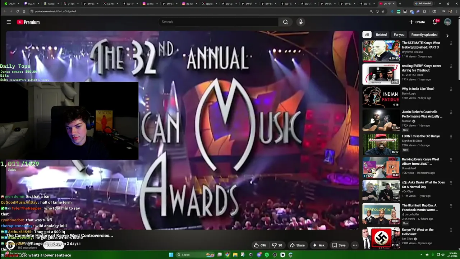Open more actions menu beside Save
This screenshot has width=460, height=259.
tap(355, 245)
